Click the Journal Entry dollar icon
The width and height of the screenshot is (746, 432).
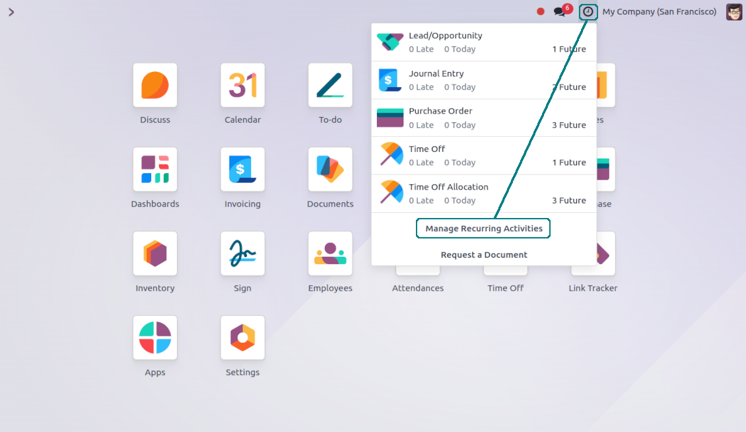click(390, 80)
